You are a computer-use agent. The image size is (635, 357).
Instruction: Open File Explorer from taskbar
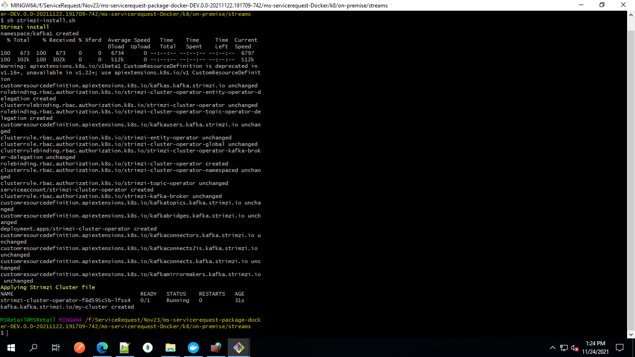coord(171,347)
